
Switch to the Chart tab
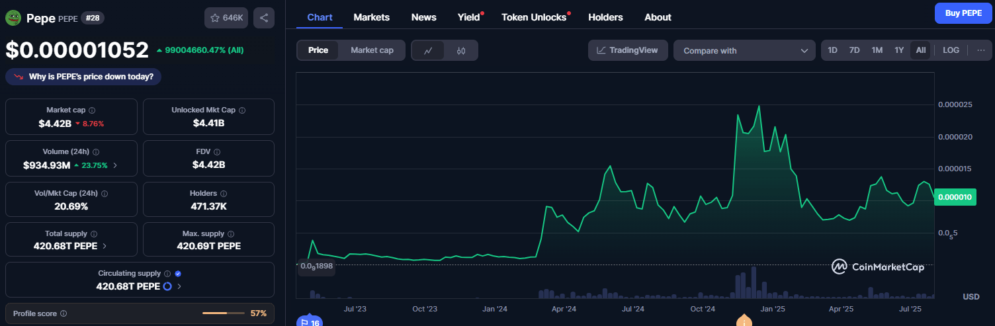(320, 17)
